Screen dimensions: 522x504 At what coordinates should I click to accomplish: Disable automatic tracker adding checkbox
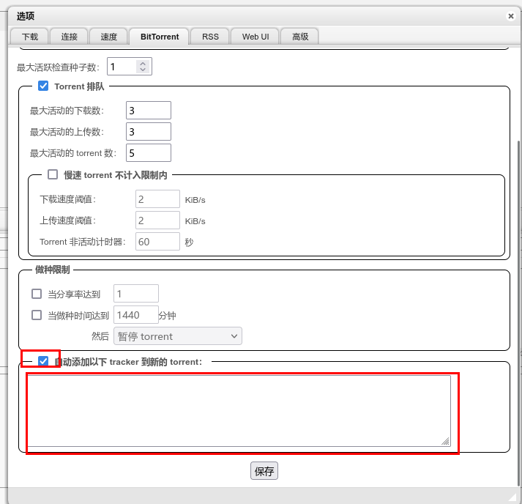[43, 361]
